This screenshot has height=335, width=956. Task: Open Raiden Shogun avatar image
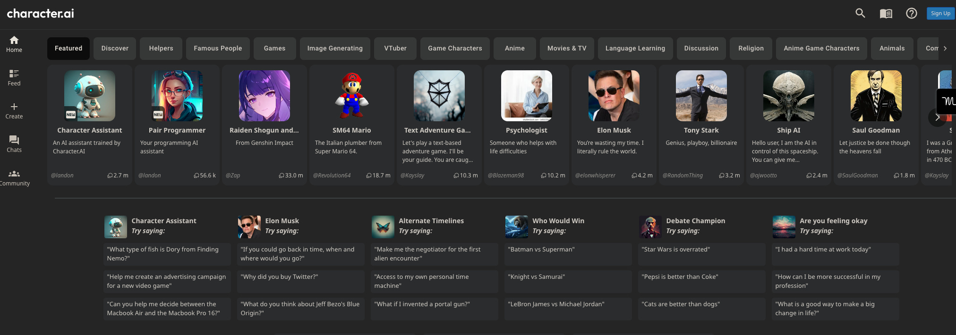point(265,96)
